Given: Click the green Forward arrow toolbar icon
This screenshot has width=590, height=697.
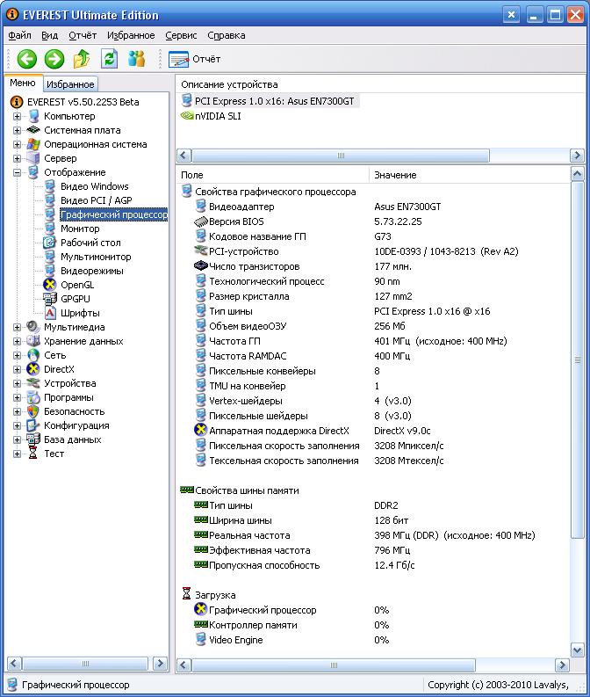Looking at the screenshot, I should coord(54,59).
